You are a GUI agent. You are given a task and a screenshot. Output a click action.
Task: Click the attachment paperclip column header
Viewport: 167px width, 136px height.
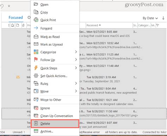click(x=23, y=25)
